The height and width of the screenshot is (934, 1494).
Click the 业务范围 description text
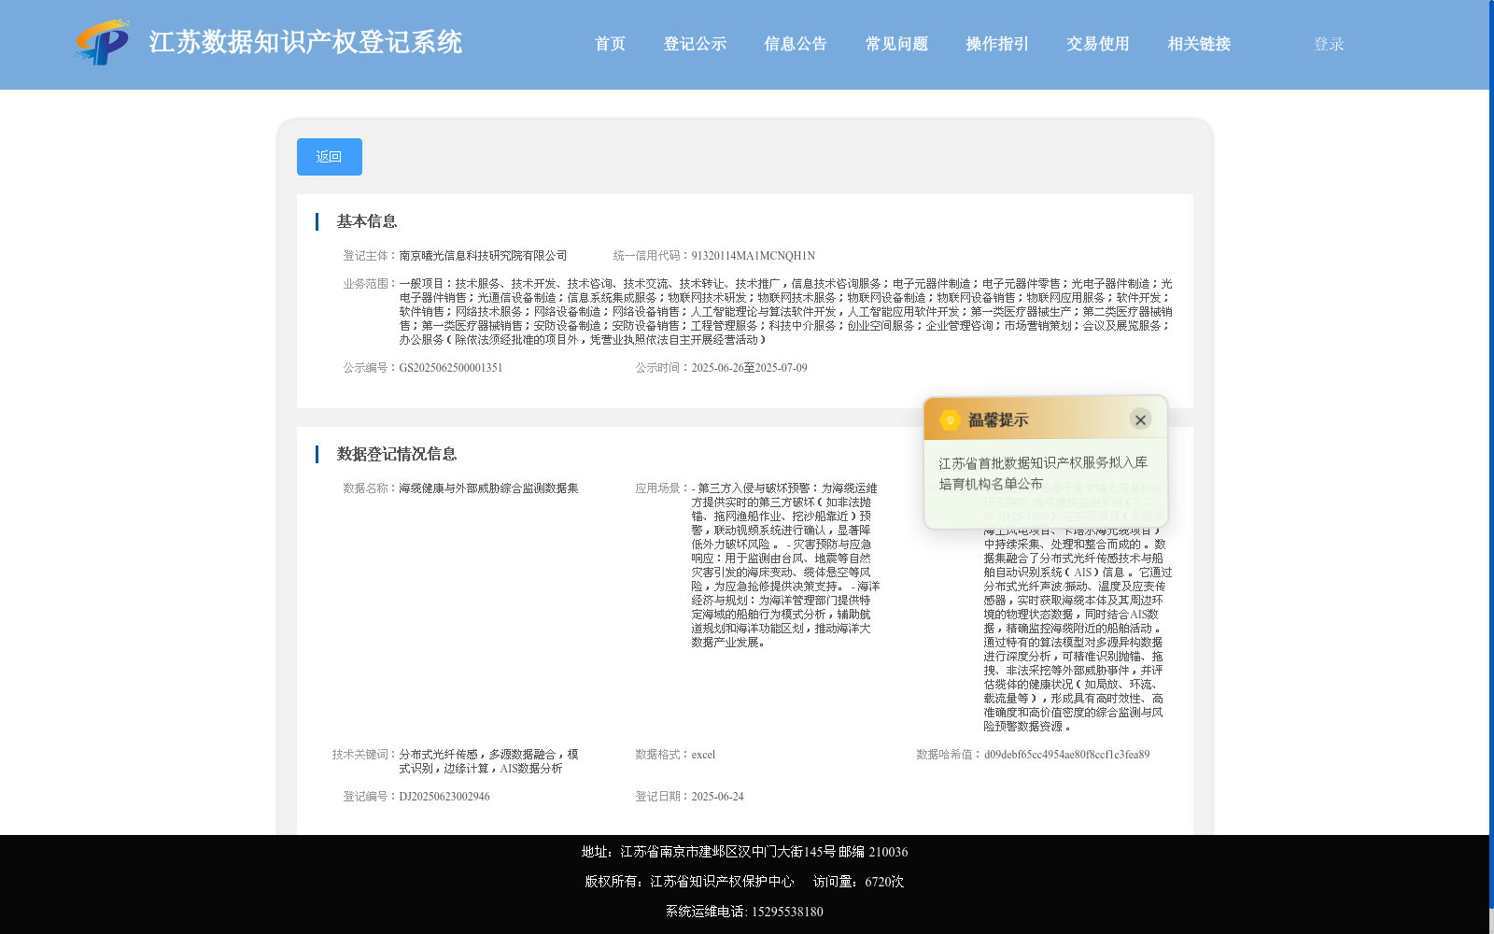[785, 312]
